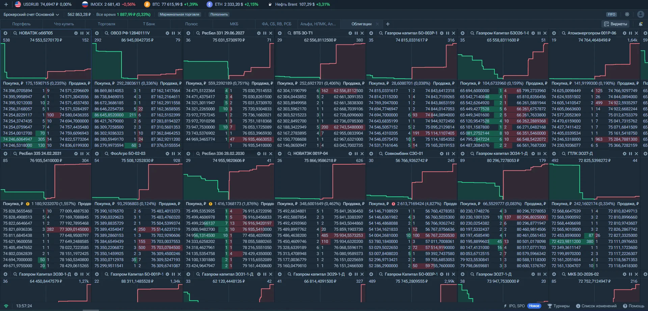Toggle the FIFO mode badge
The height and width of the screenshot is (311, 648).
(x=612, y=15)
